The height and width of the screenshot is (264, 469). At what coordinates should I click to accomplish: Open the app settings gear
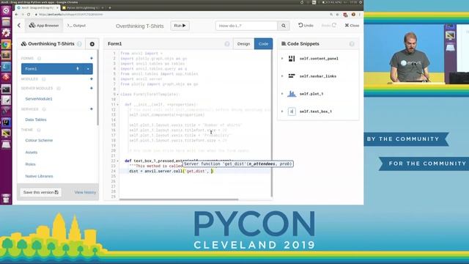[92, 44]
